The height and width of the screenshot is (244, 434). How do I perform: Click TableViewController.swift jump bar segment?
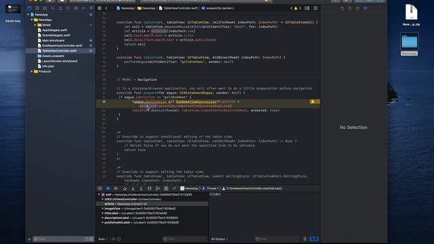click(178, 8)
